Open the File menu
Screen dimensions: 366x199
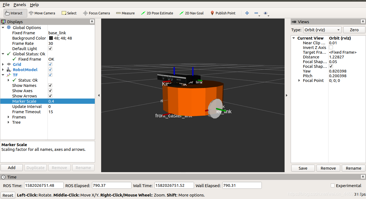6,5
